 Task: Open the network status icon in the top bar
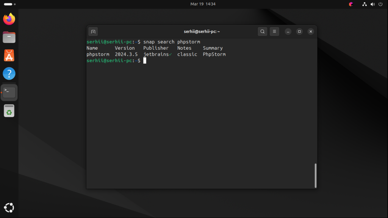pyautogui.click(x=365, y=4)
